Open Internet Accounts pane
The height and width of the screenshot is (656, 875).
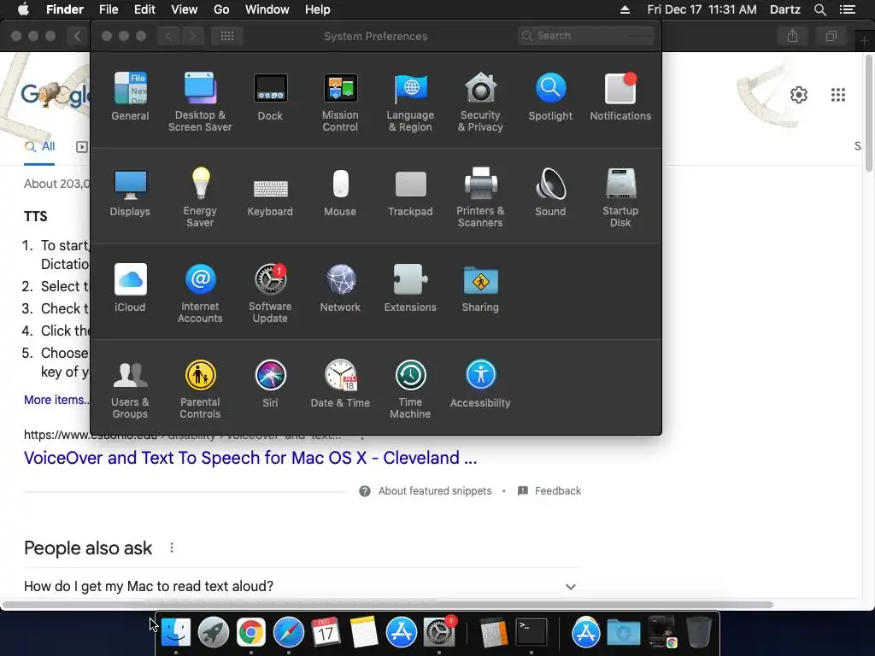(x=200, y=294)
